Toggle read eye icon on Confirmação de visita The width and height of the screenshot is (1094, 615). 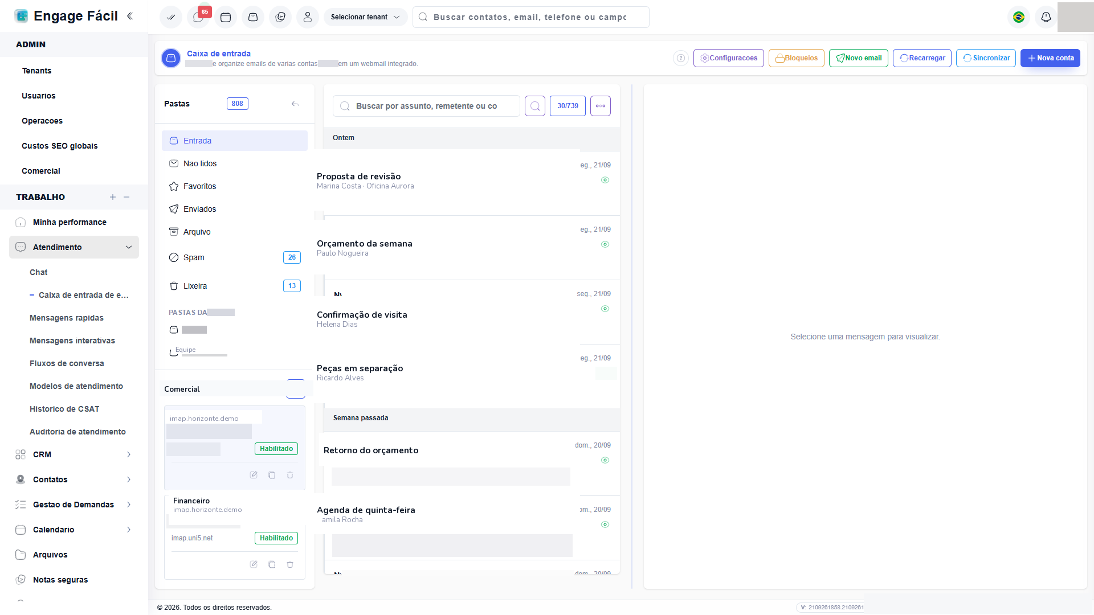tap(605, 309)
